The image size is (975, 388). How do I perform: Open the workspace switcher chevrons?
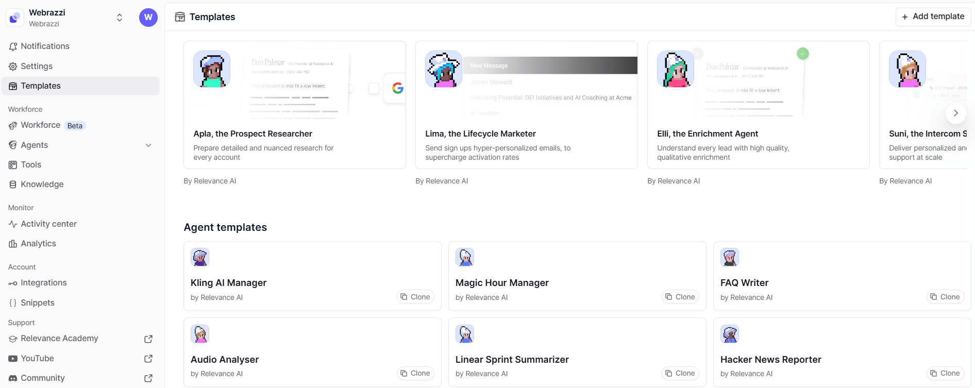120,18
